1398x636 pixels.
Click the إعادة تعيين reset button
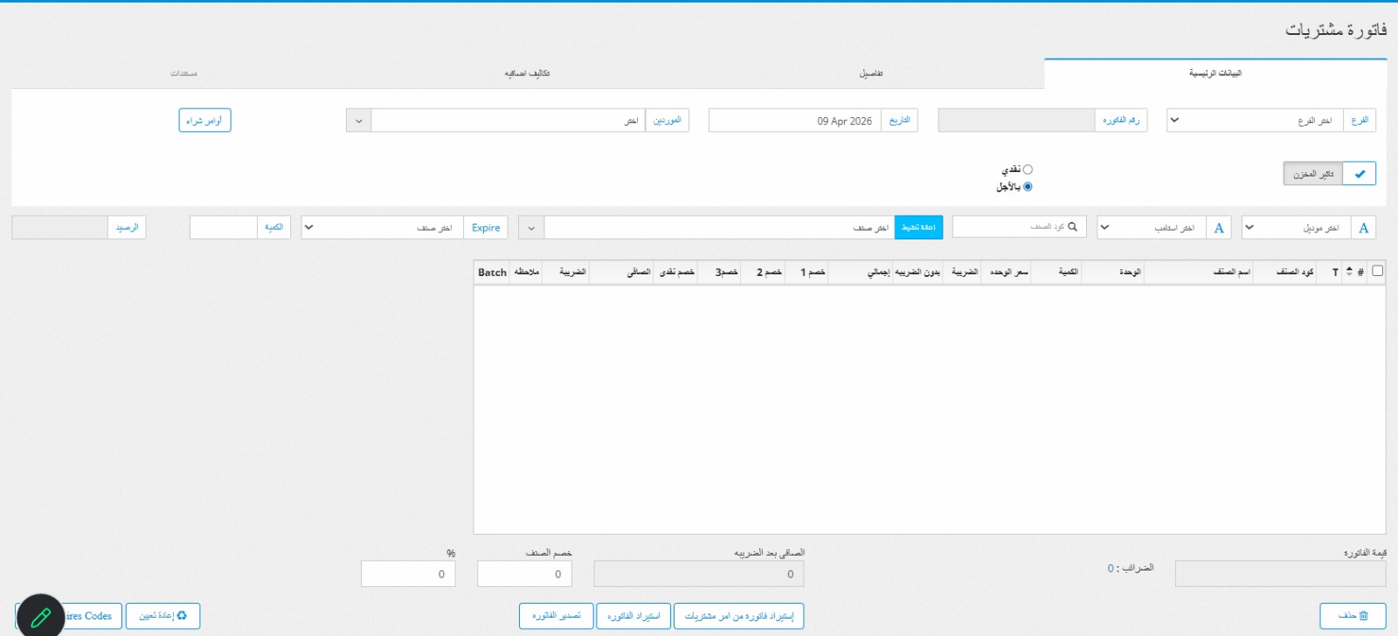(163, 616)
